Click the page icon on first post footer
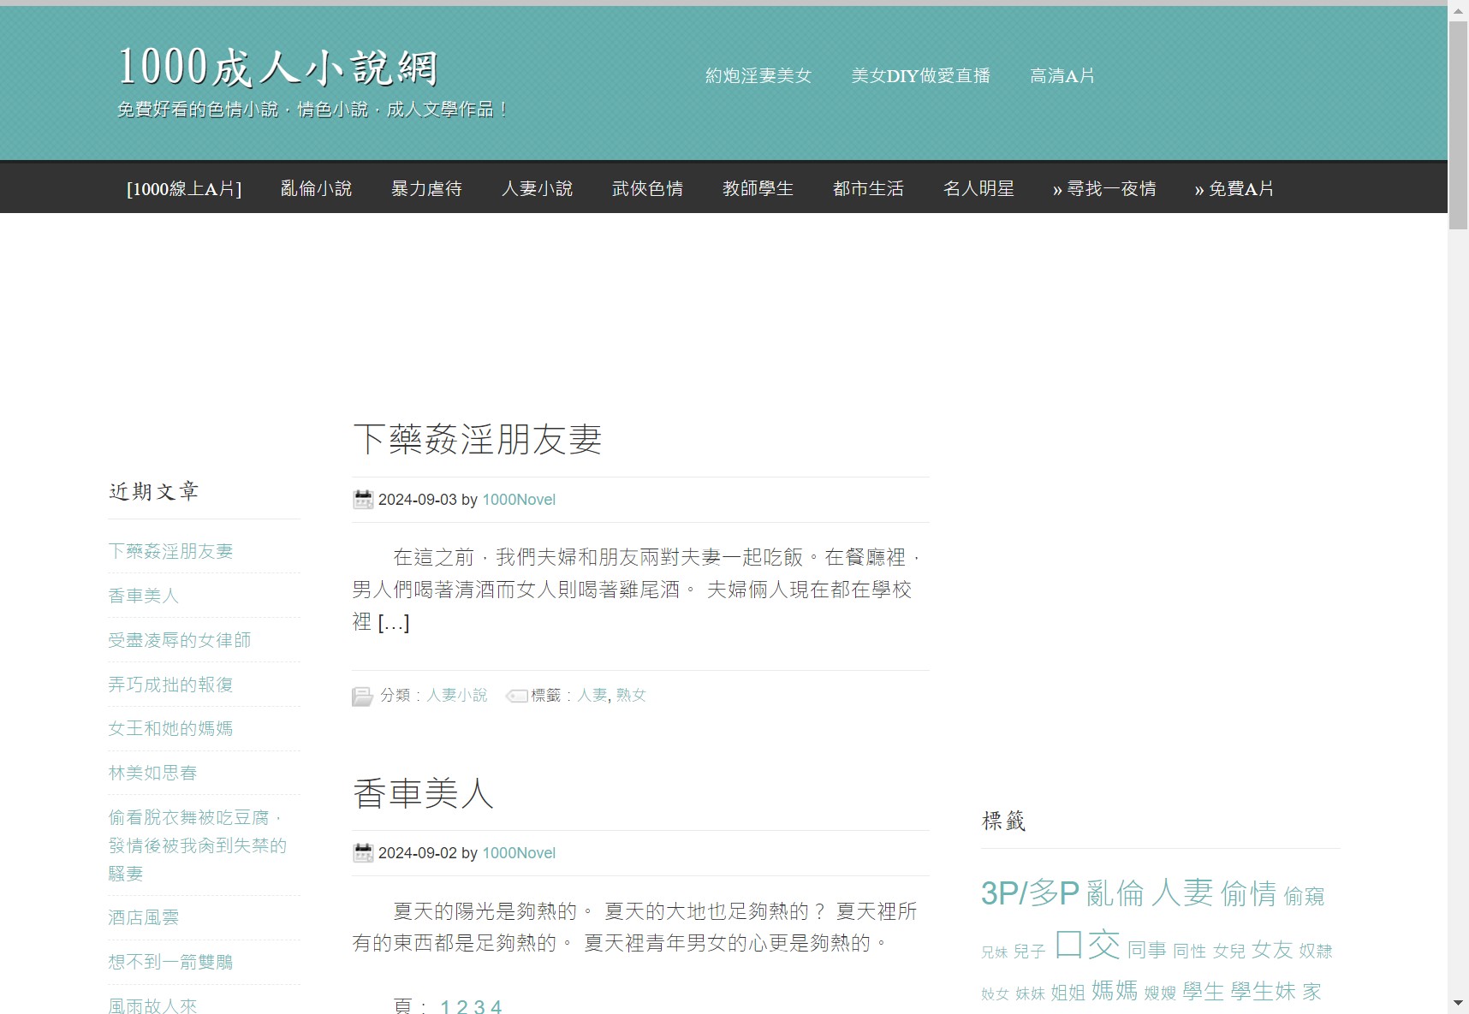 [x=362, y=696]
